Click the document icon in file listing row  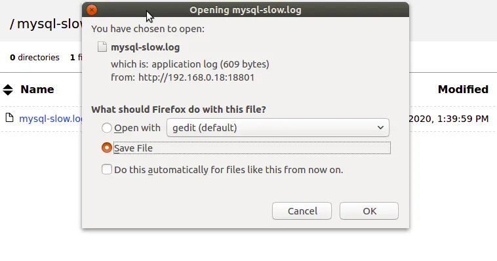(10, 118)
